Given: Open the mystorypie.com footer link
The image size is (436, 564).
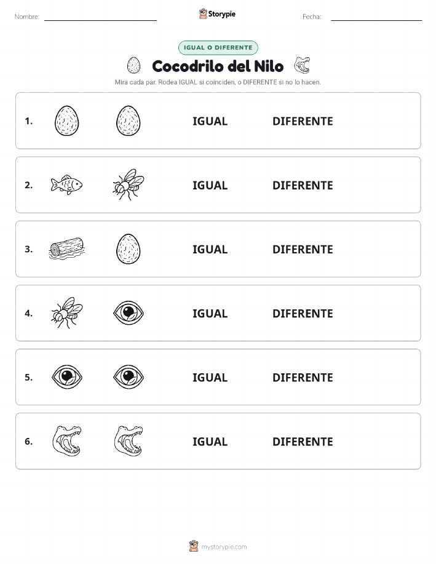Looking at the screenshot, I should 224,547.
